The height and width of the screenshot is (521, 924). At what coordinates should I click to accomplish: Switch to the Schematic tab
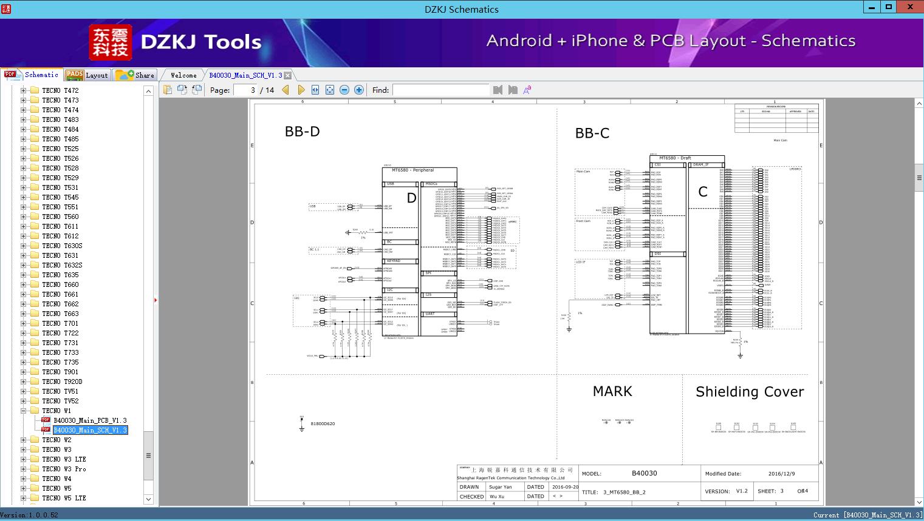tap(32, 75)
